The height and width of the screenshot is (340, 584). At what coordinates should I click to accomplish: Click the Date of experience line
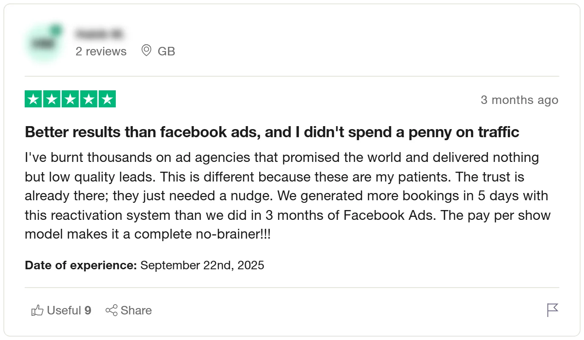point(145,265)
